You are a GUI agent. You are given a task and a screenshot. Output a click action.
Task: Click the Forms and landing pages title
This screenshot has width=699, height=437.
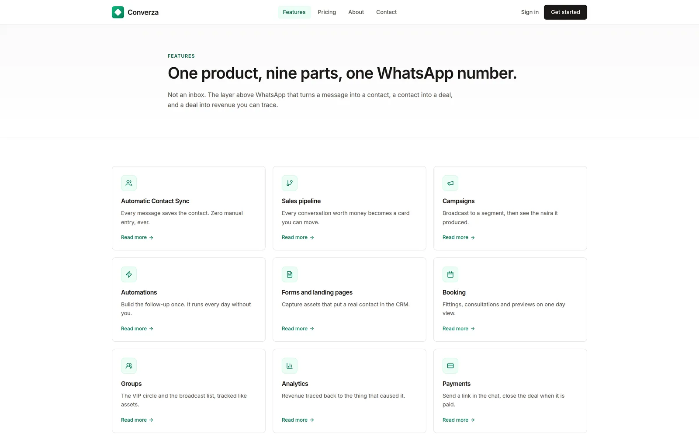[x=317, y=292]
